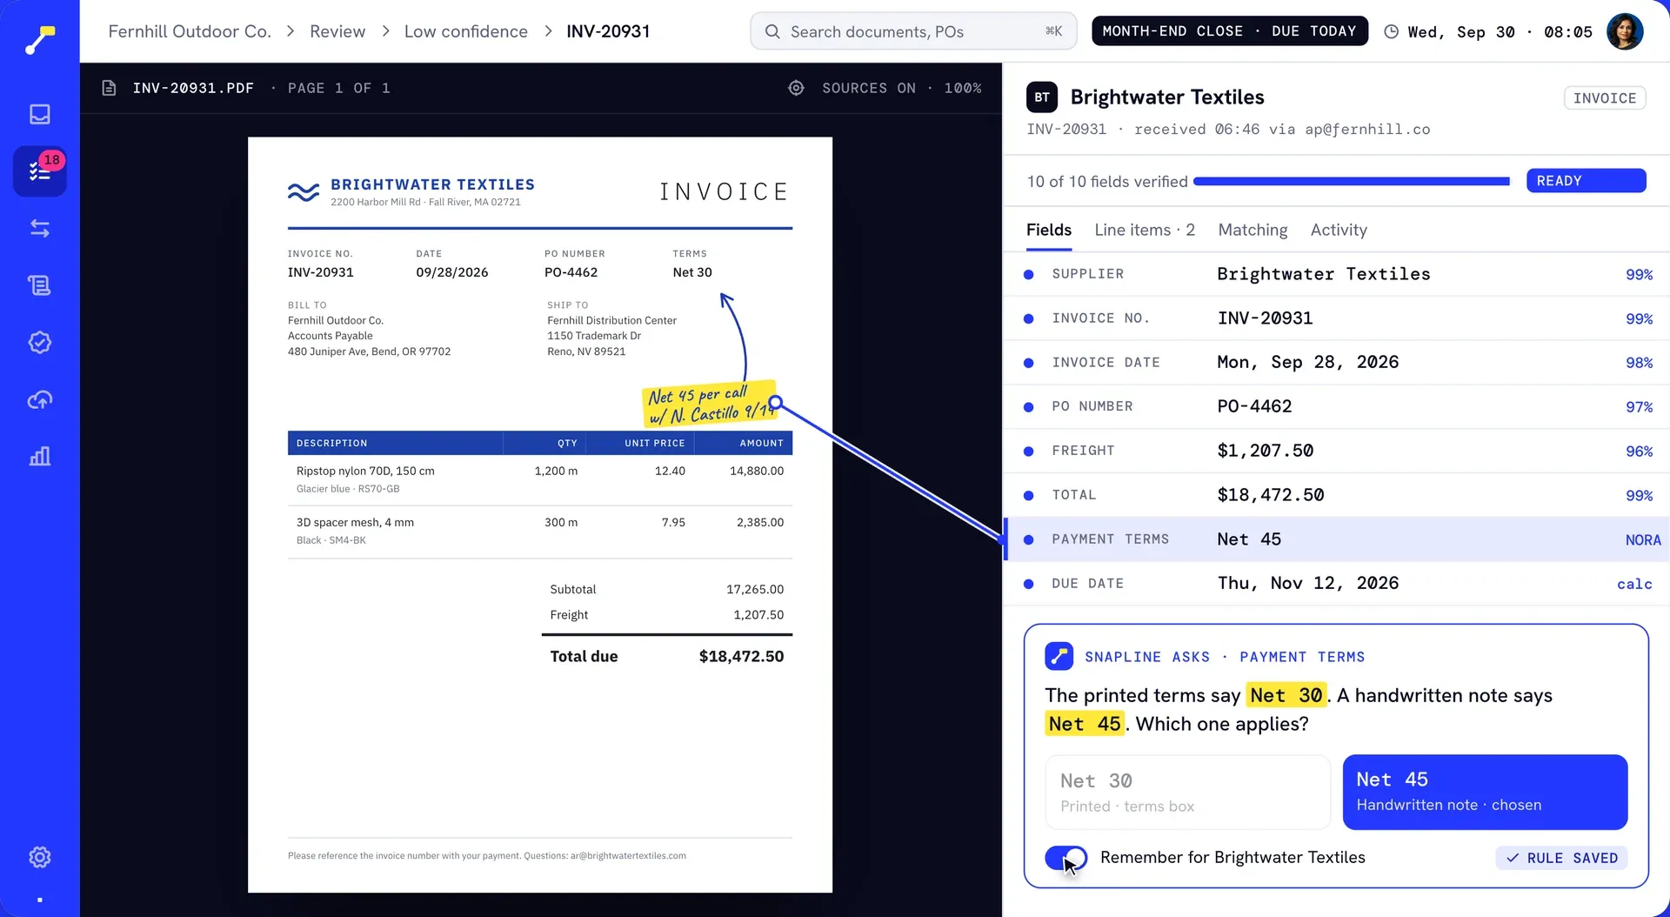Go to the Review breadcrumb
1670x917 pixels.
click(337, 31)
